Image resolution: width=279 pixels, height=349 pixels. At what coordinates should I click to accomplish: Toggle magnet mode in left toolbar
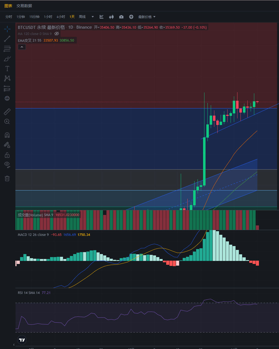click(x=7, y=135)
